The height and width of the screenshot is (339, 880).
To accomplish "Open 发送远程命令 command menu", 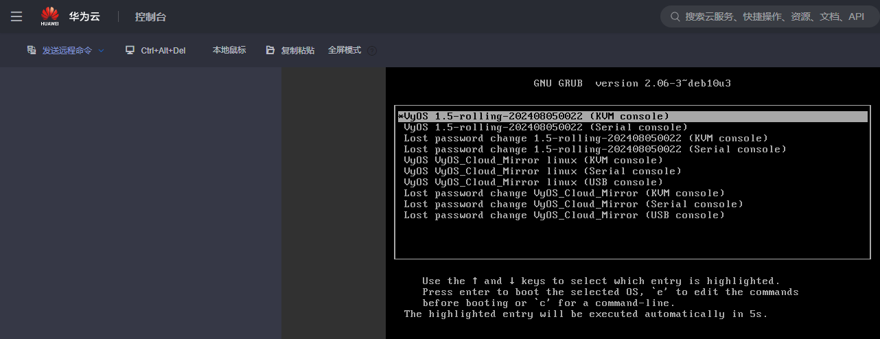I will pos(66,50).
